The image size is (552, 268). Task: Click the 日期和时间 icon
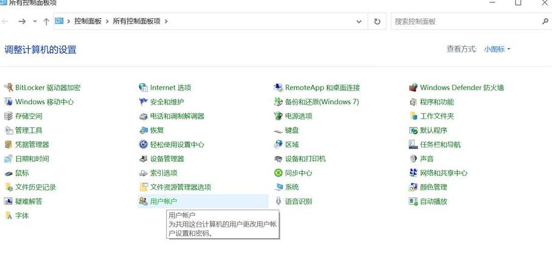point(9,159)
